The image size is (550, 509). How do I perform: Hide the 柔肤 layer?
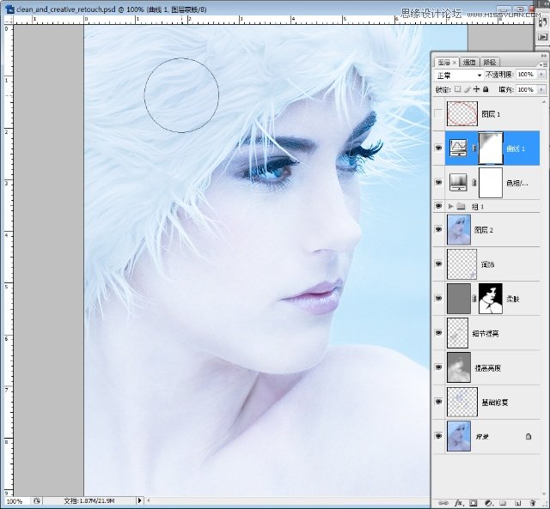pyautogui.click(x=438, y=298)
